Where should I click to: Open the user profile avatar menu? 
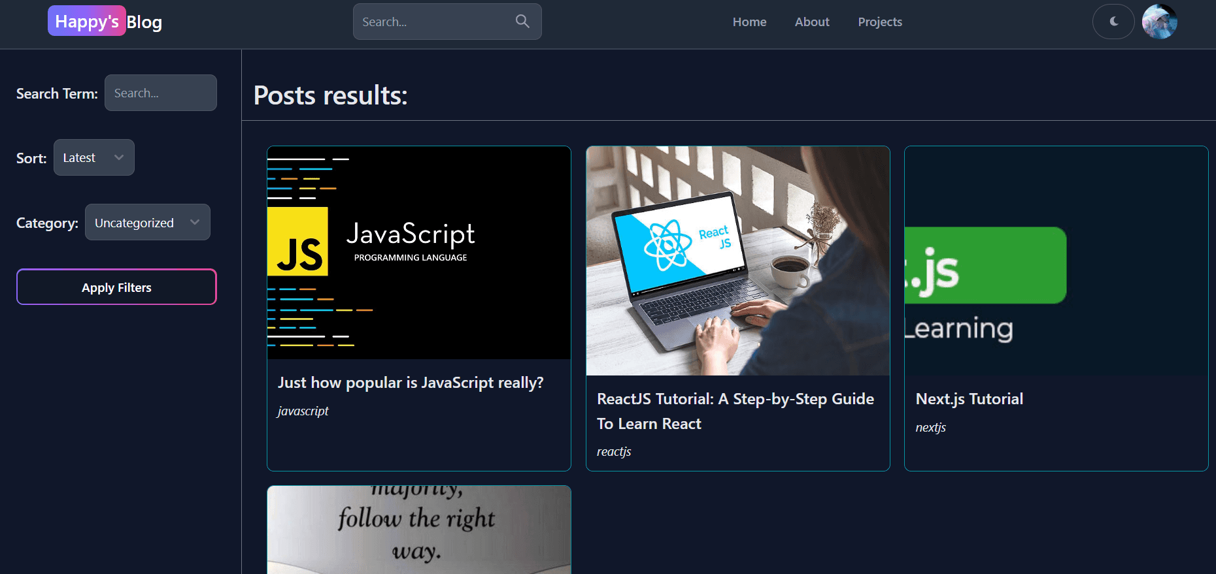tap(1160, 22)
